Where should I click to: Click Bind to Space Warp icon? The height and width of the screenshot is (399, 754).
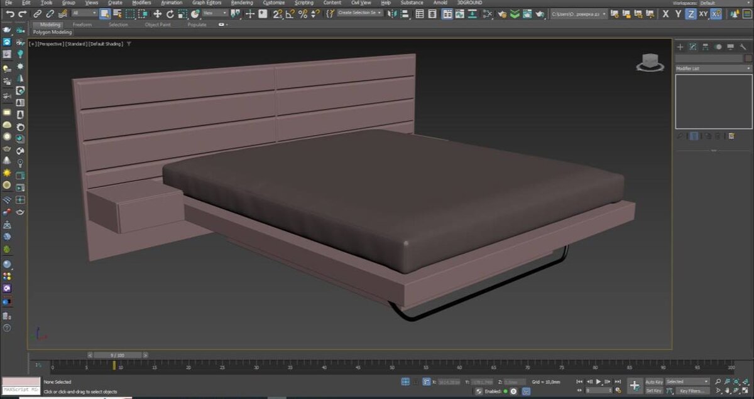coord(62,13)
